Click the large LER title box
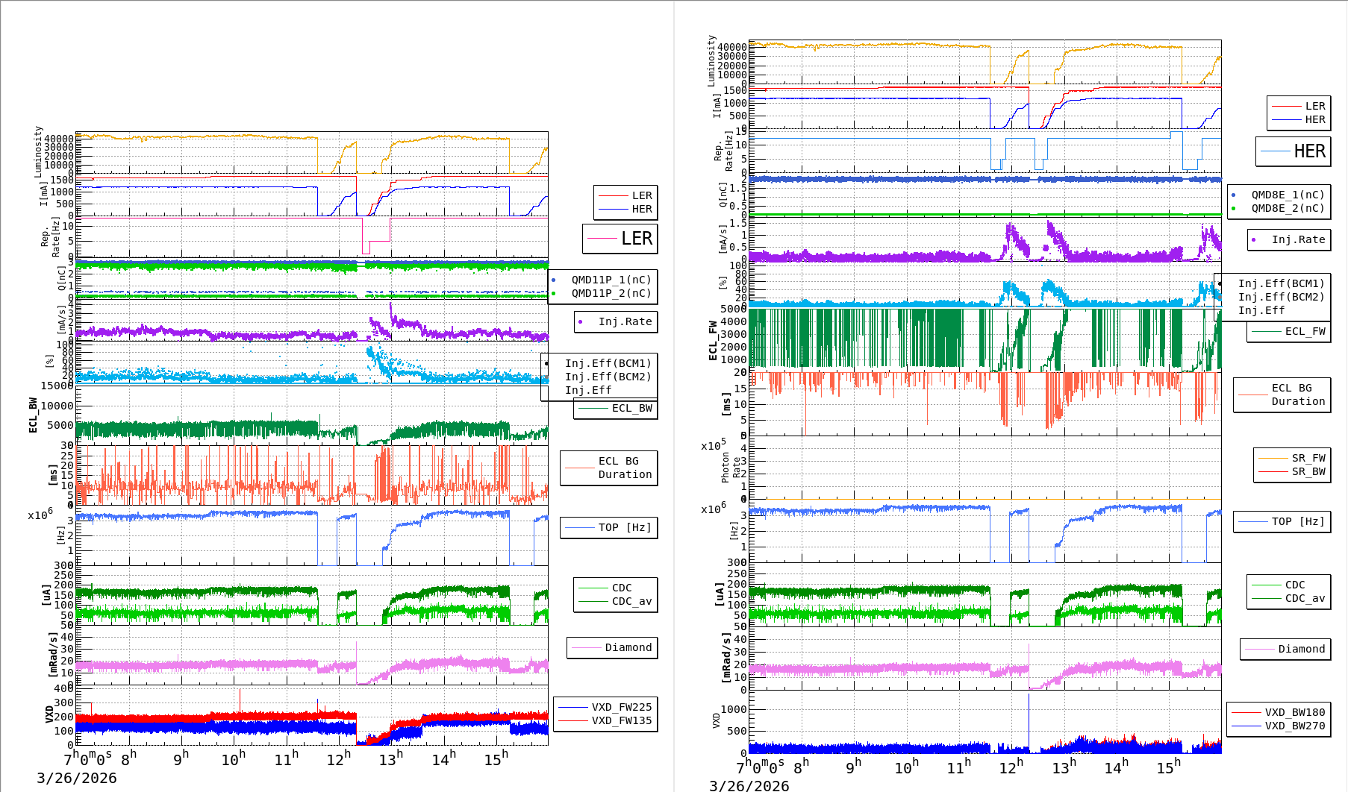1348x792 pixels. coord(620,239)
